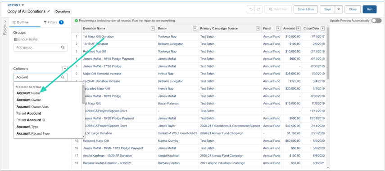This screenshot has width=385, height=171.
Task: Click close date 4/1/2021 cell
Action: [x=314, y=163]
